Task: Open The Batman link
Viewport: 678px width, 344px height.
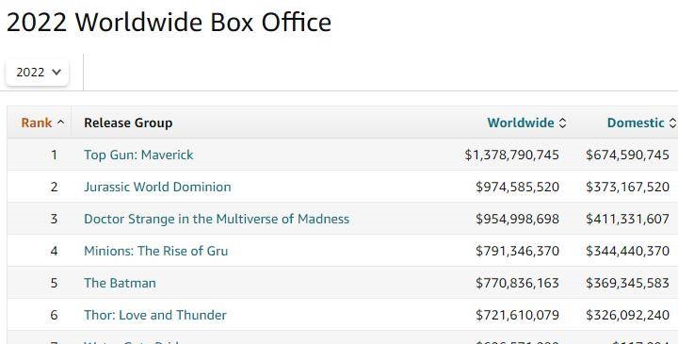Action: (120, 283)
